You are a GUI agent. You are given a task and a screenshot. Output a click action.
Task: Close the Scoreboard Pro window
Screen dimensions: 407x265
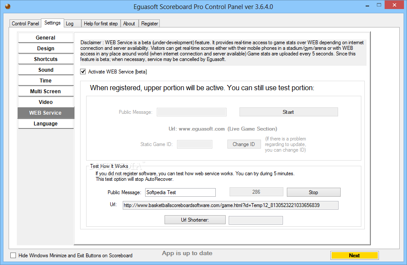[395, 5]
